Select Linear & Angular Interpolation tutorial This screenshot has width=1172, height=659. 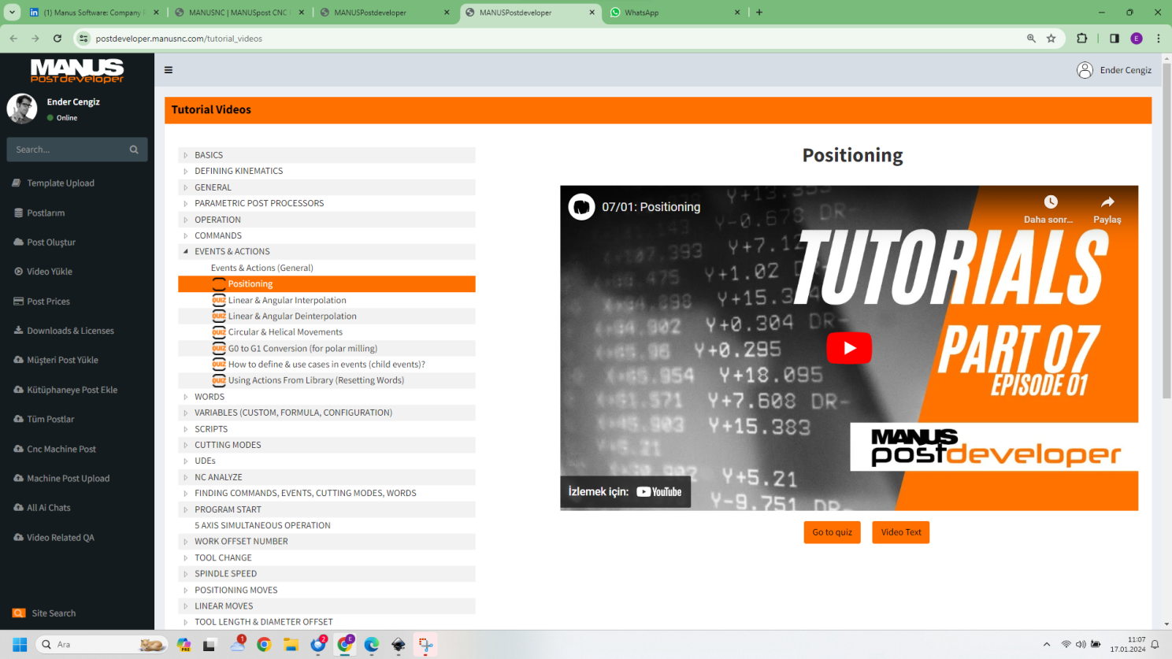(287, 300)
